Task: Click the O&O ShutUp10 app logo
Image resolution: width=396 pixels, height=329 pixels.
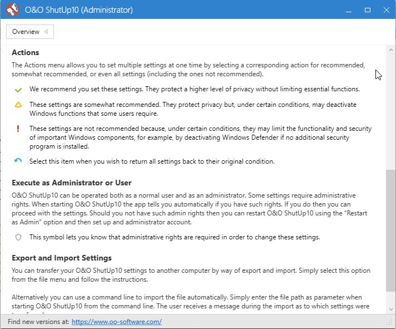Action: click(x=12, y=9)
